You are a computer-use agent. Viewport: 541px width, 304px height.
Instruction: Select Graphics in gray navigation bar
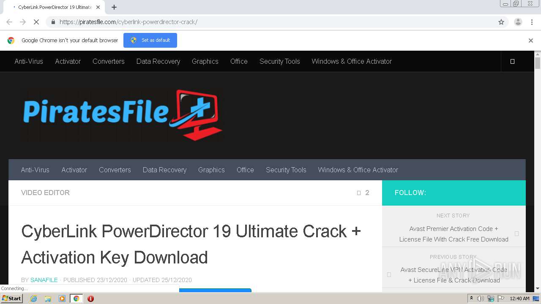[211, 170]
